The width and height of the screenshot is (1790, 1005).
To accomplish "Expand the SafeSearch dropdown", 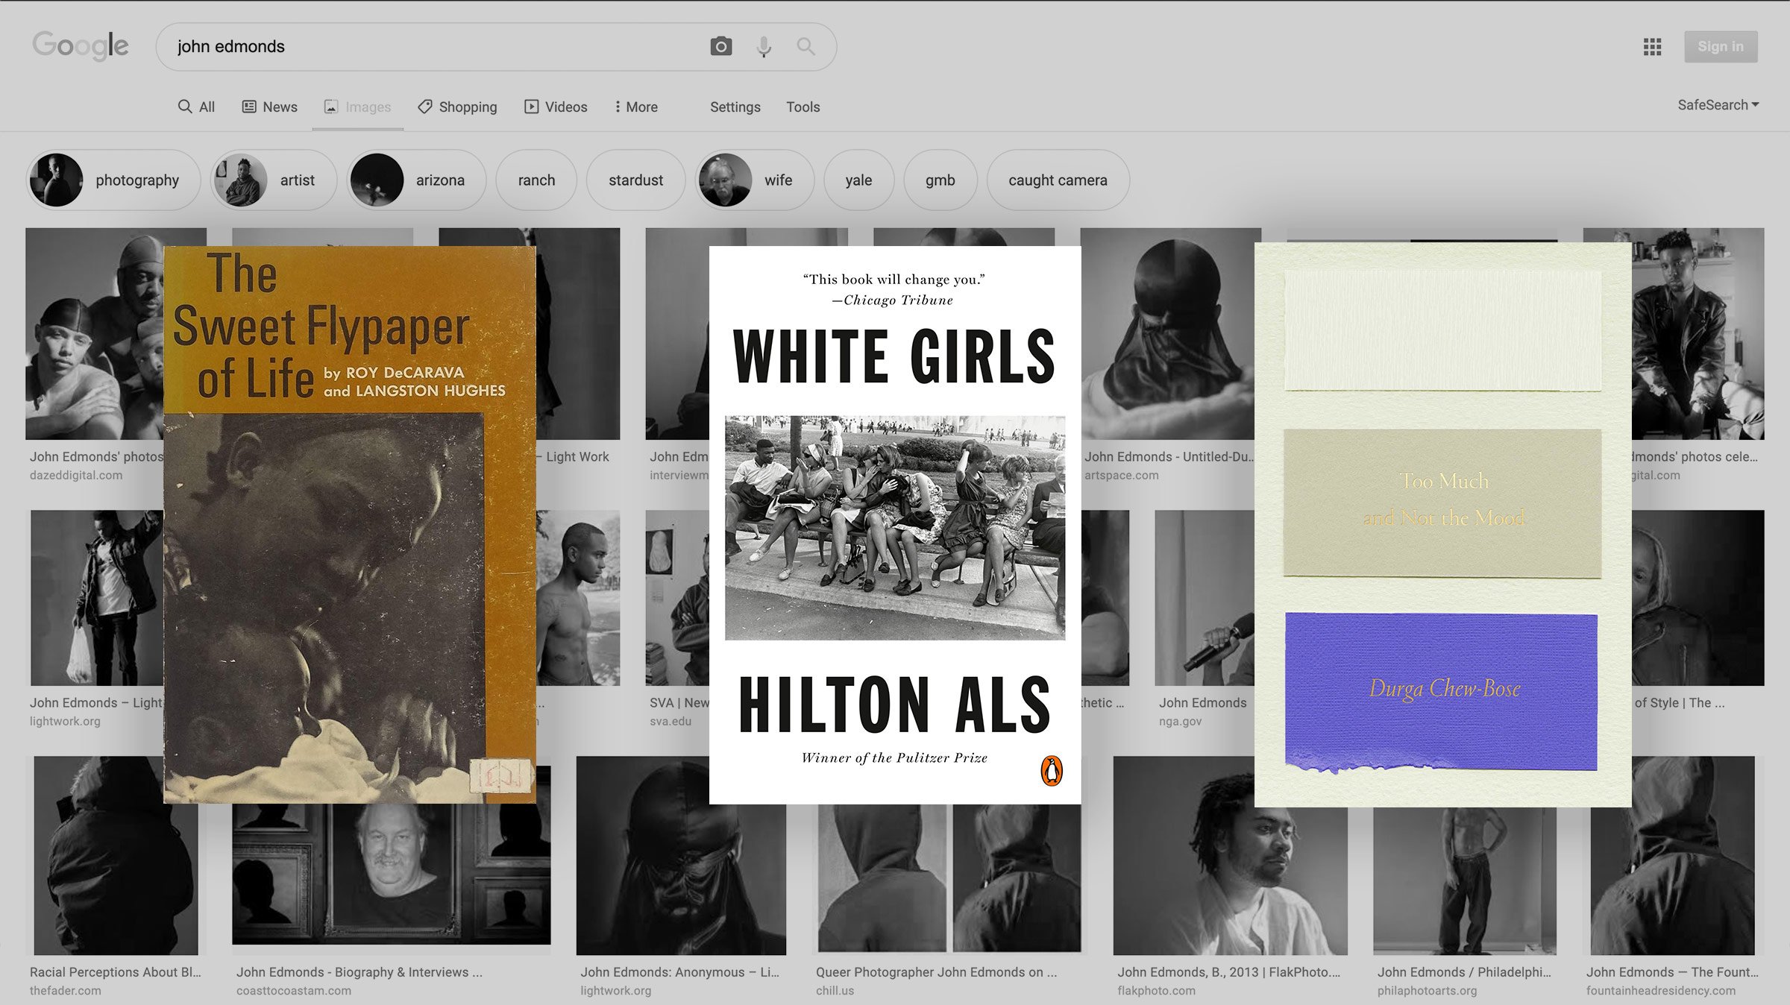I will click(x=1718, y=105).
